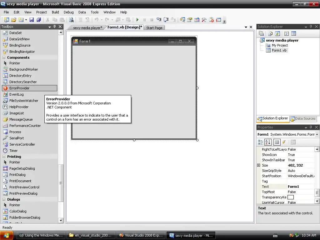
Task: Click the Toolbox scroll down arrow
Action: coord(61,220)
